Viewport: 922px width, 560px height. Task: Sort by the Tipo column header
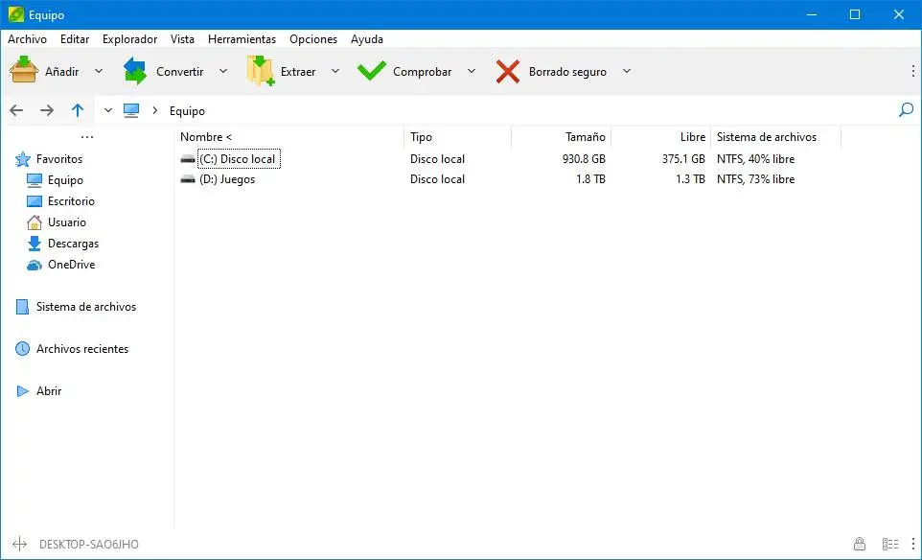[457, 137]
